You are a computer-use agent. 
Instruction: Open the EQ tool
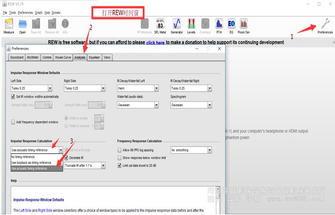[x=231, y=25]
